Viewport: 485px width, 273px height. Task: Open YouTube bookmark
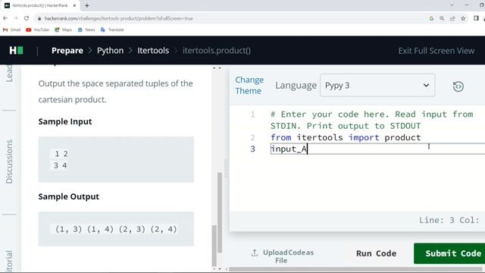click(x=38, y=30)
